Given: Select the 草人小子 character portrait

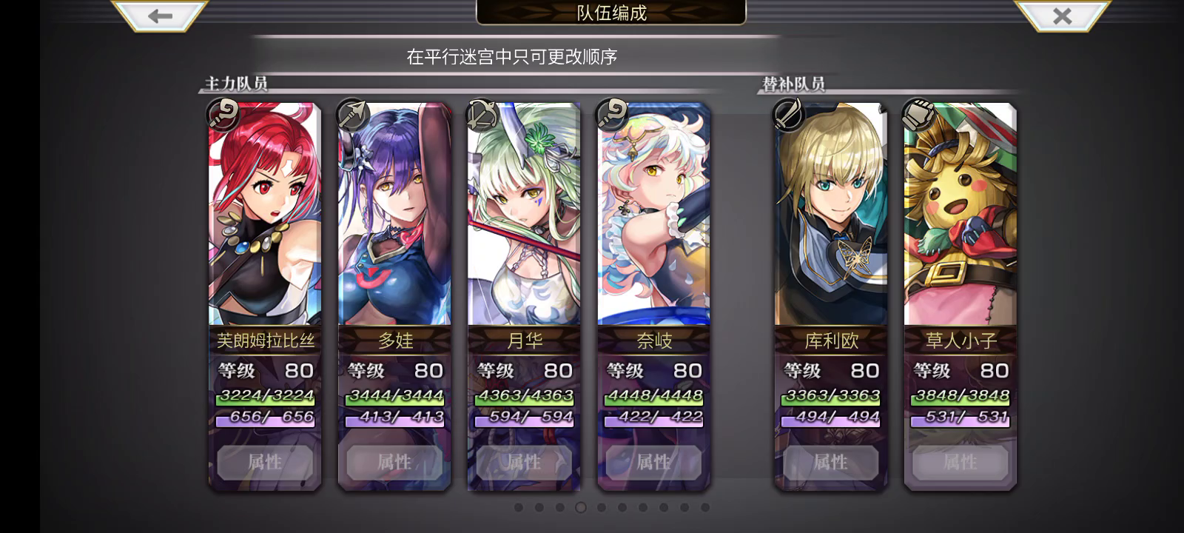Looking at the screenshot, I should coord(960,214).
